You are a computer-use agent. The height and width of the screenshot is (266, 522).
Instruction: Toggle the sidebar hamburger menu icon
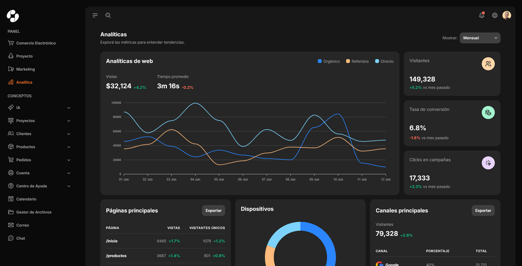(95, 15)
